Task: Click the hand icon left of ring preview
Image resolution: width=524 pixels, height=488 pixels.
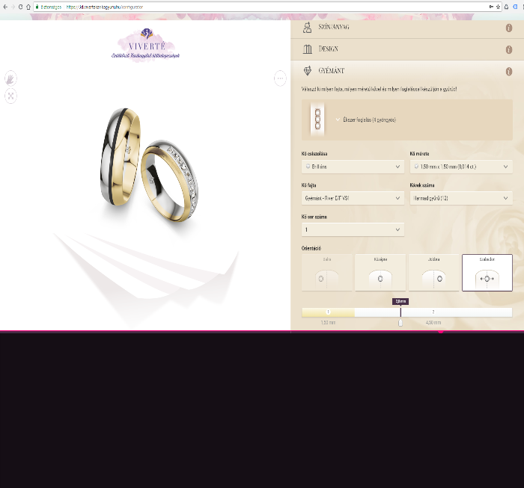Action: (10, 78)
